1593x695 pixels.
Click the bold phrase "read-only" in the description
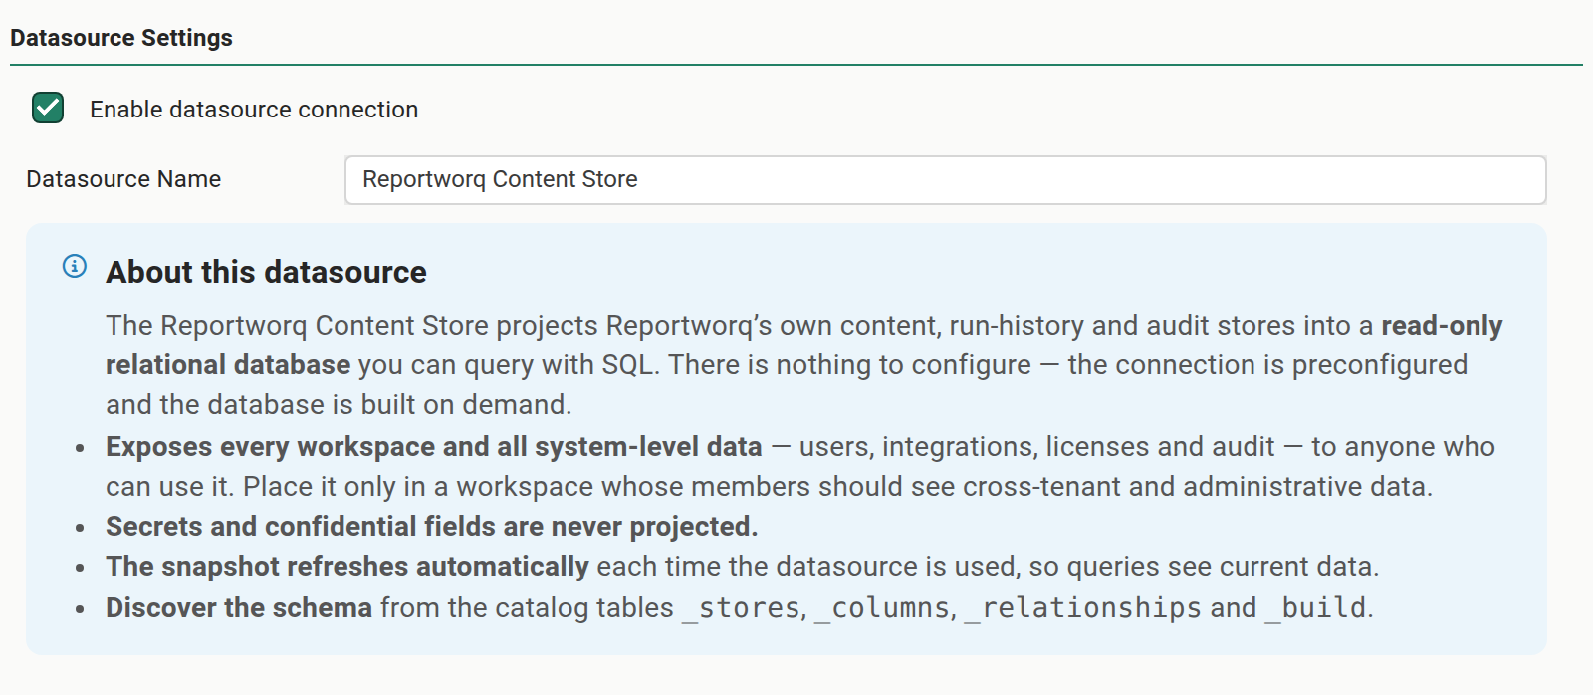coord(1442,326)
